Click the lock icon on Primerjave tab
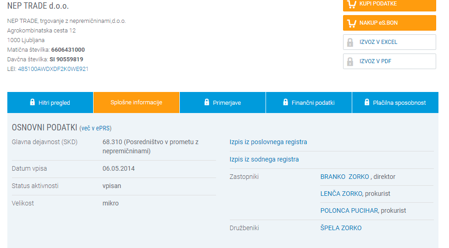This screenshot has width=449, height=248. [x=207, y=102]
